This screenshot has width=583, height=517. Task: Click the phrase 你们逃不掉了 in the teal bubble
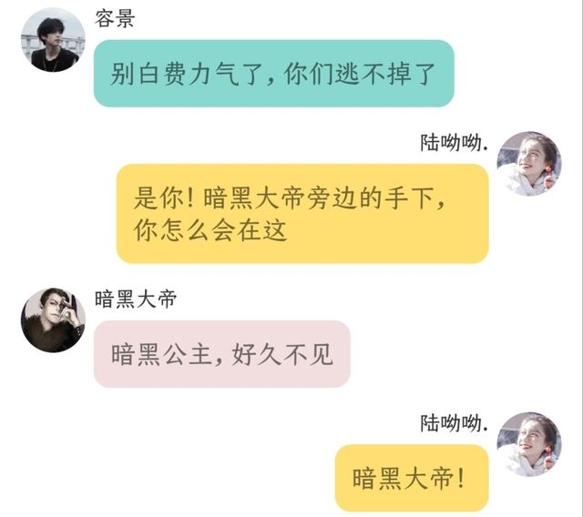coord(360,74)
